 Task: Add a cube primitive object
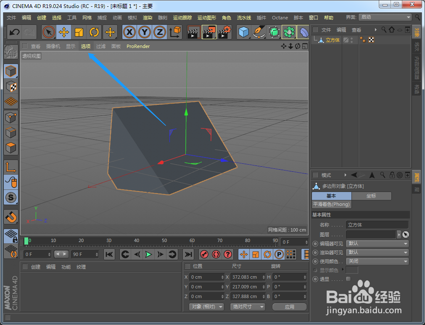point(244,32)
